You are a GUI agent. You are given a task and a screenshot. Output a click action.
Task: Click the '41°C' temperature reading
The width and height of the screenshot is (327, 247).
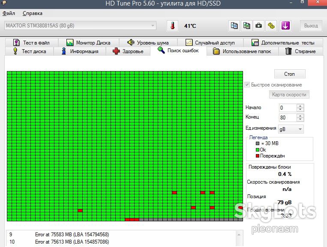click(190, 26)
